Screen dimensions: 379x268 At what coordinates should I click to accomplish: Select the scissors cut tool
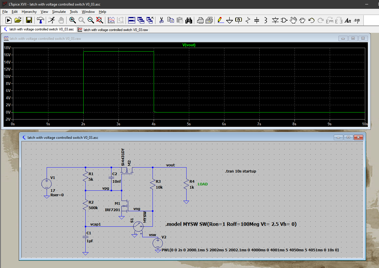point(161,20)
